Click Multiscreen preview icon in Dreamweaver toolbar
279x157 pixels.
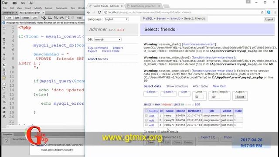click(x=44, y=18)
